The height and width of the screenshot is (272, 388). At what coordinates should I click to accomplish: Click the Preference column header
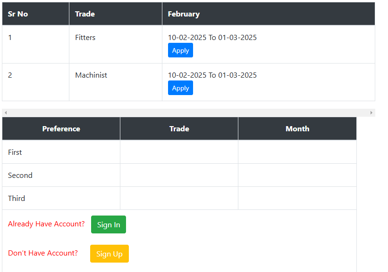(x=61, y=129)
